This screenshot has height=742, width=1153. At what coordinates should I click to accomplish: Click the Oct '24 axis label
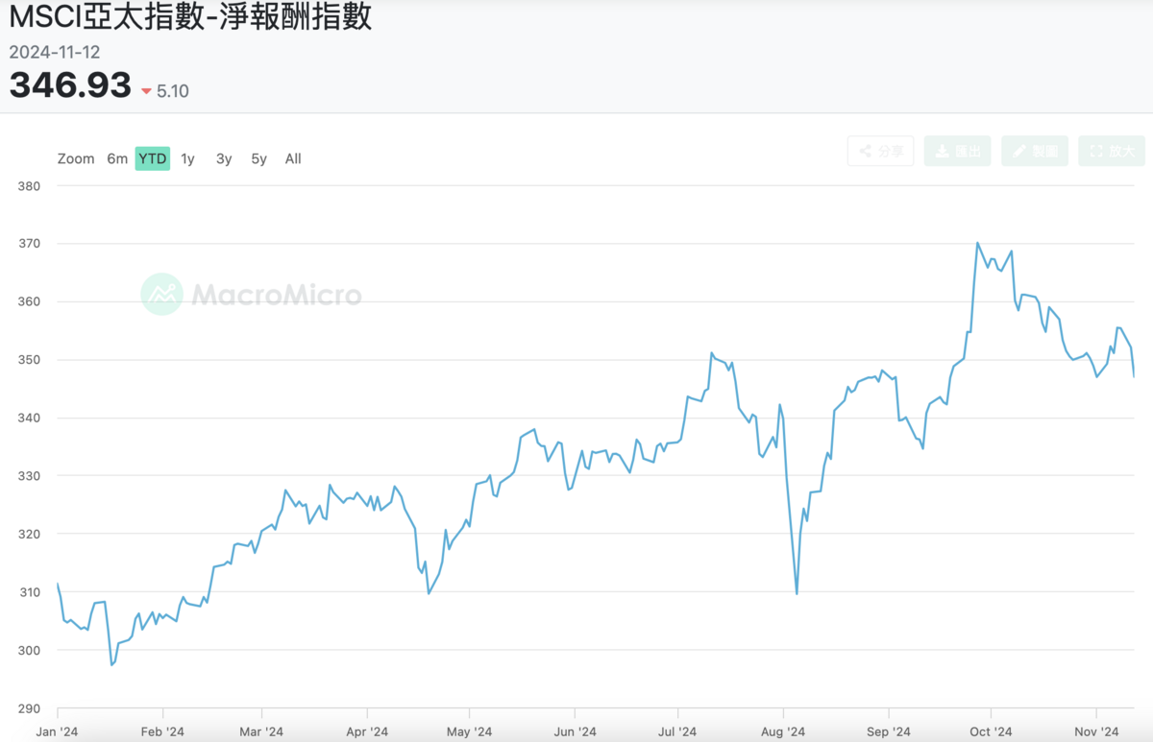click(x=991, y=731)
